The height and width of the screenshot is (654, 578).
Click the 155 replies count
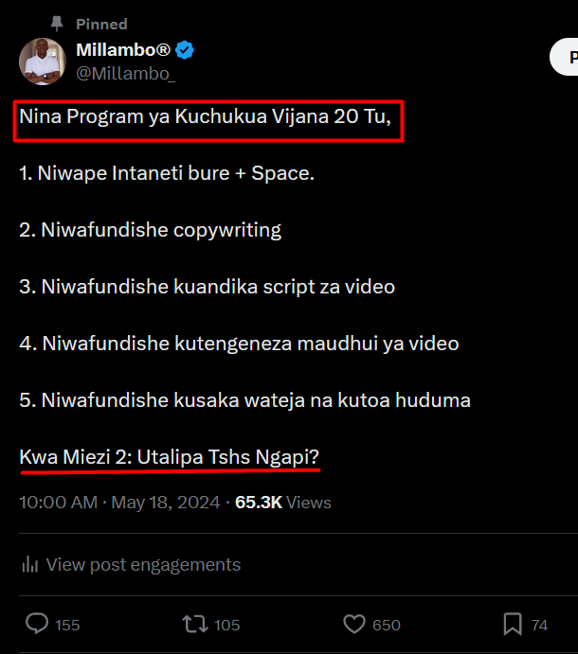click(67, 625)
